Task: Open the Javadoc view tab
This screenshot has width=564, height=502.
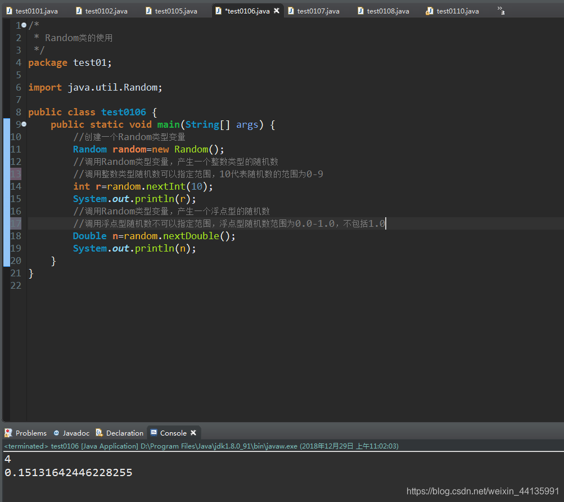Action: pos(76,433)
